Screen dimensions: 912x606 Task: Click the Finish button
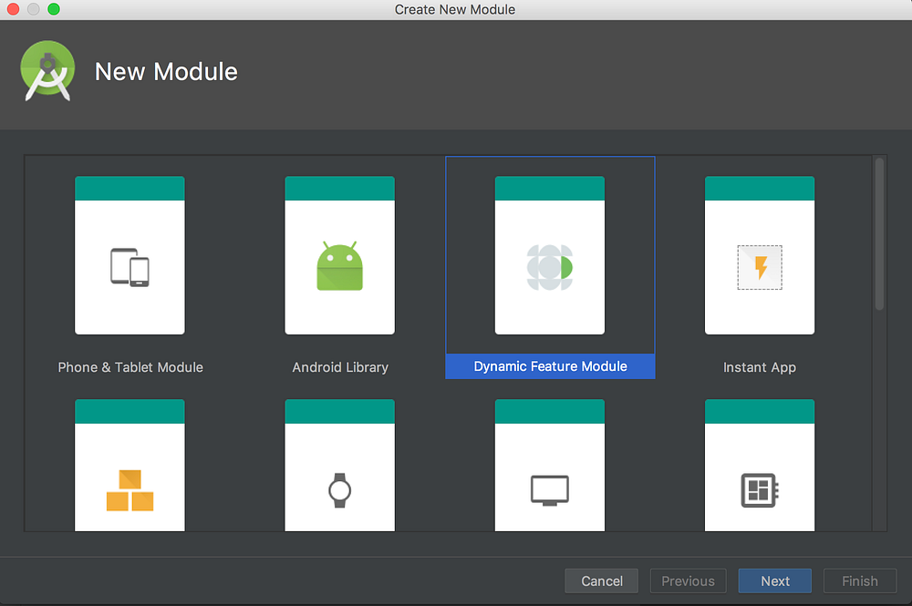tap(859, 580)
